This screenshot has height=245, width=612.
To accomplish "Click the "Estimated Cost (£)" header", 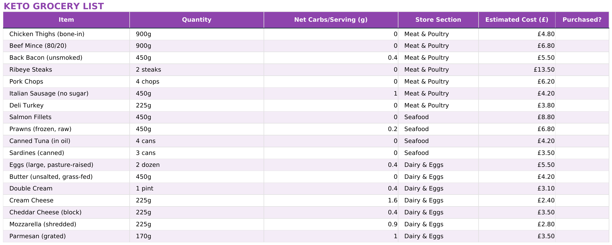I will click(x=517, y=20).
